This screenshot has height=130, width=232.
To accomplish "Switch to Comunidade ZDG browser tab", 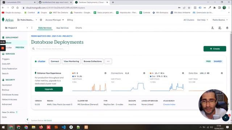I will (19, 2).
